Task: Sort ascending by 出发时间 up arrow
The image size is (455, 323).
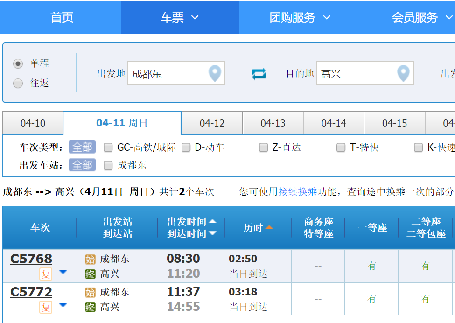Action: pos(212,222)
